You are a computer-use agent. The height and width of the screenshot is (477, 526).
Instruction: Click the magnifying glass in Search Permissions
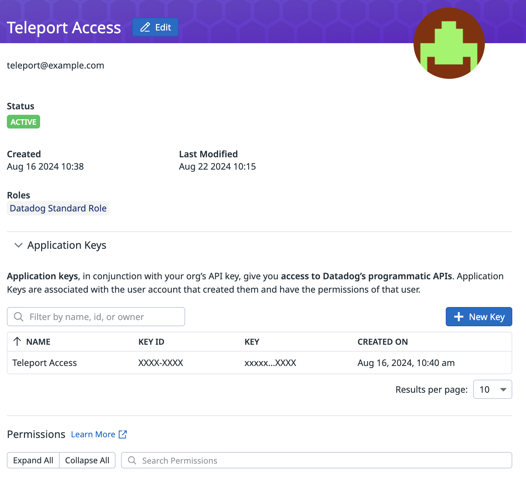[132, 461]
